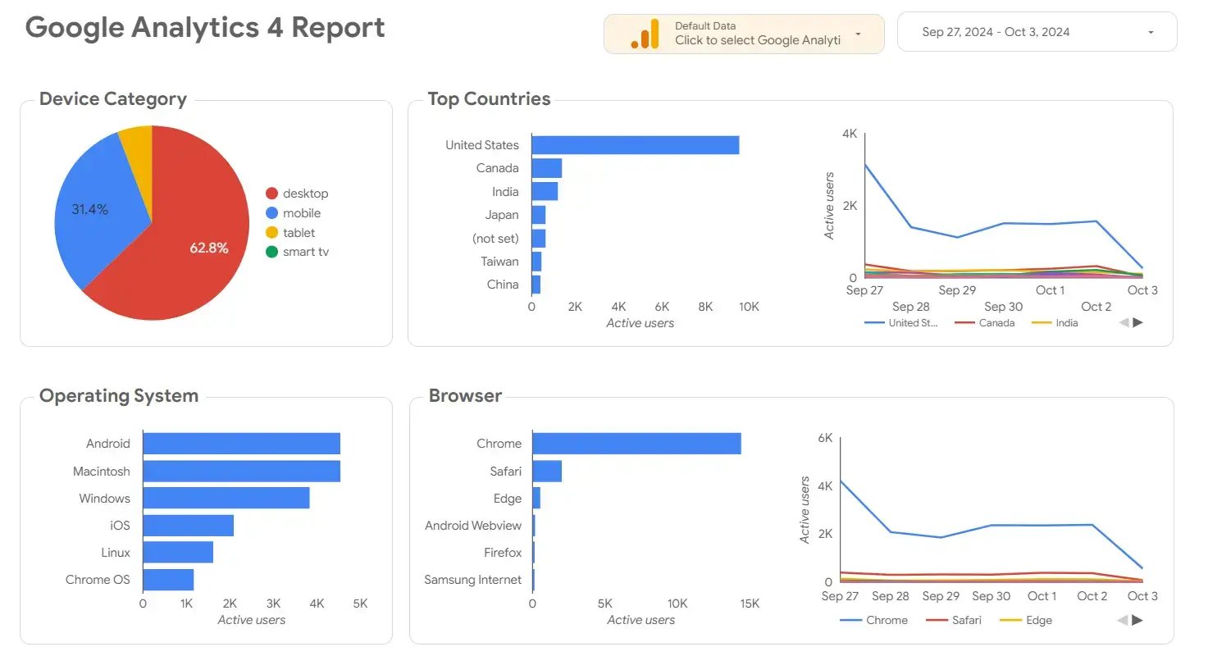
Task: Click the Top Countries heading
Action: click(489, 99)
